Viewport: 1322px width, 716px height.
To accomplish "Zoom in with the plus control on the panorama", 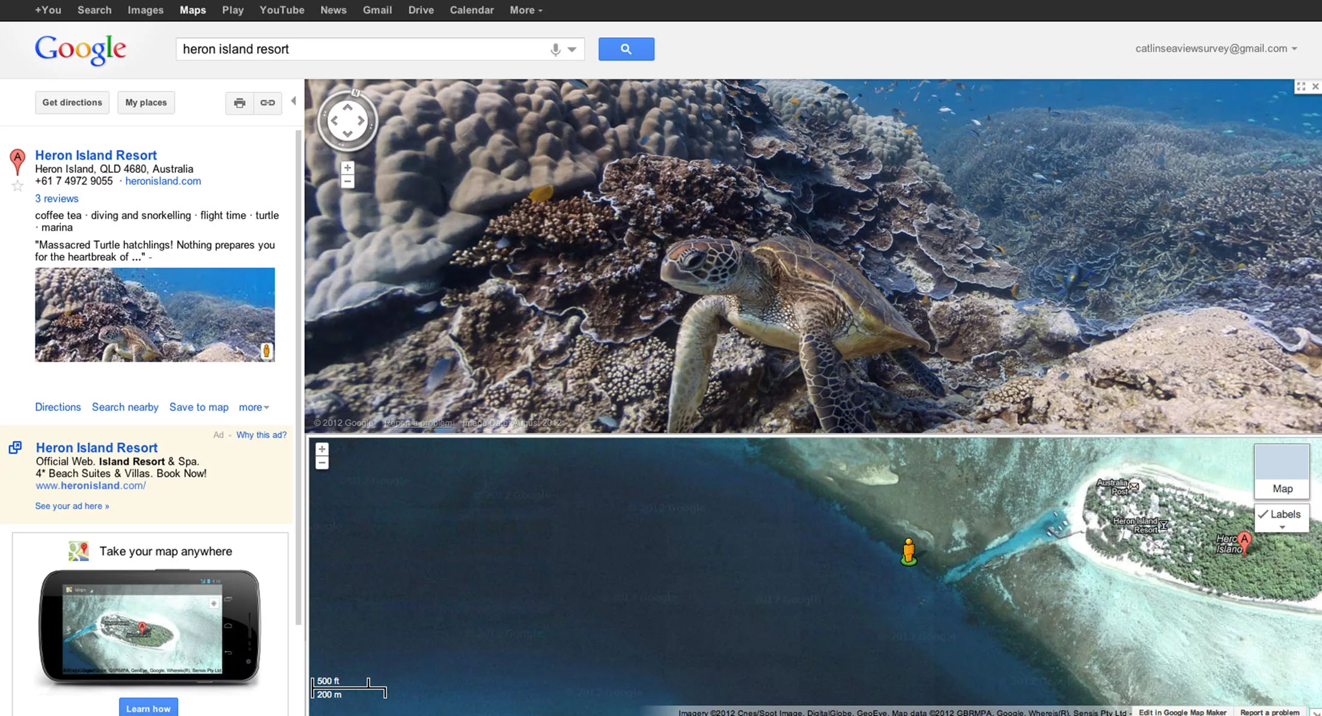I will pos(347,168).
